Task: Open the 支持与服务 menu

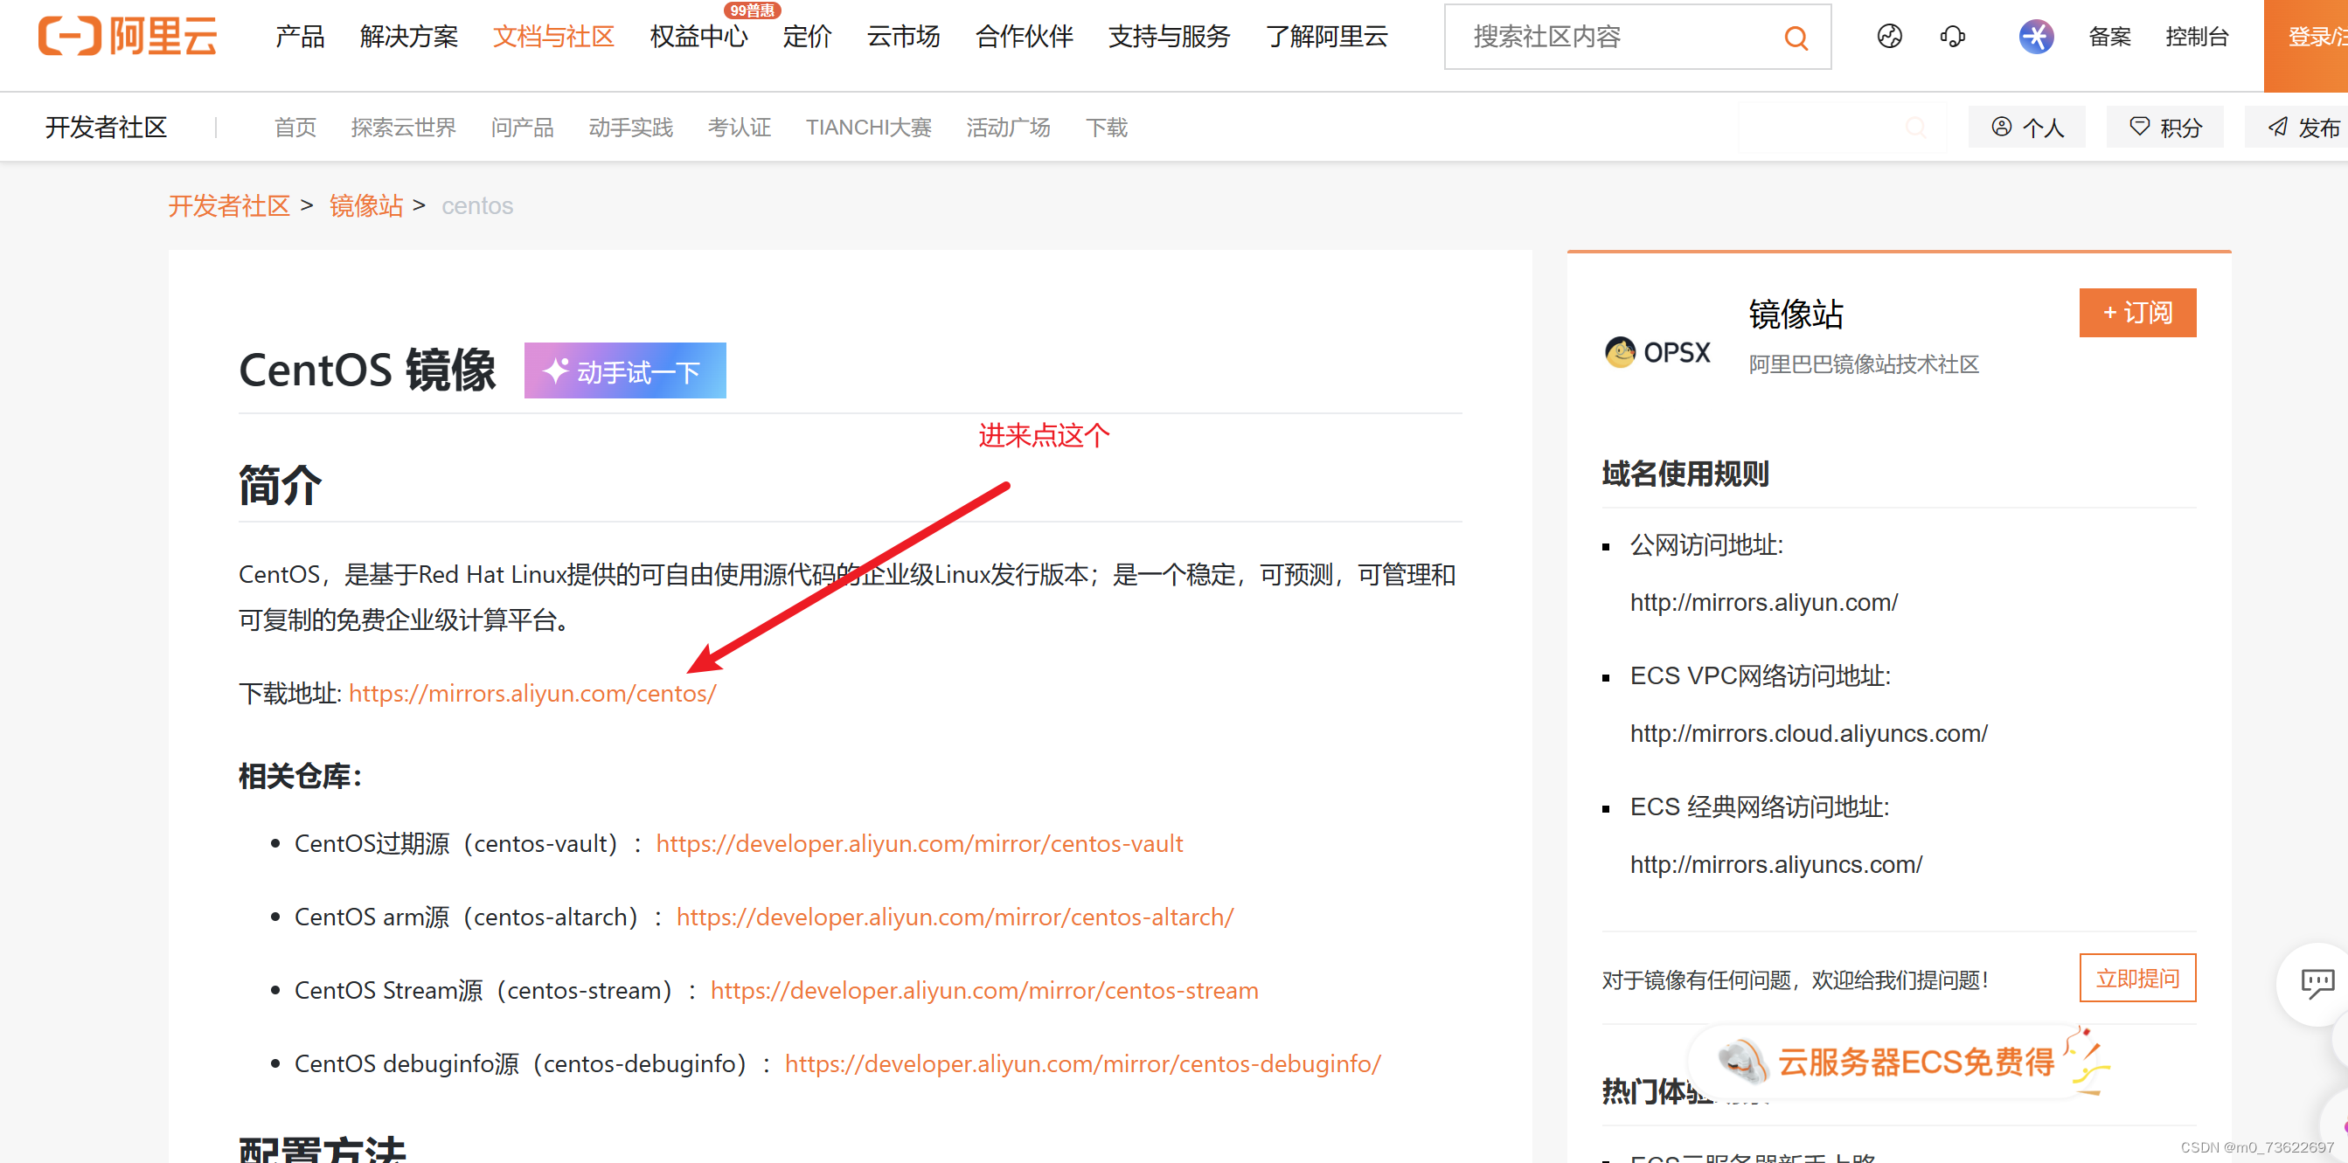Action: coord(1169,37)
